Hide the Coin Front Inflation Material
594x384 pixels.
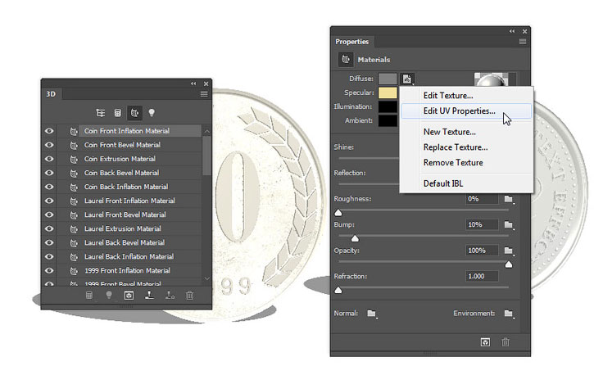pyautogui.click(x=49, y=131)
